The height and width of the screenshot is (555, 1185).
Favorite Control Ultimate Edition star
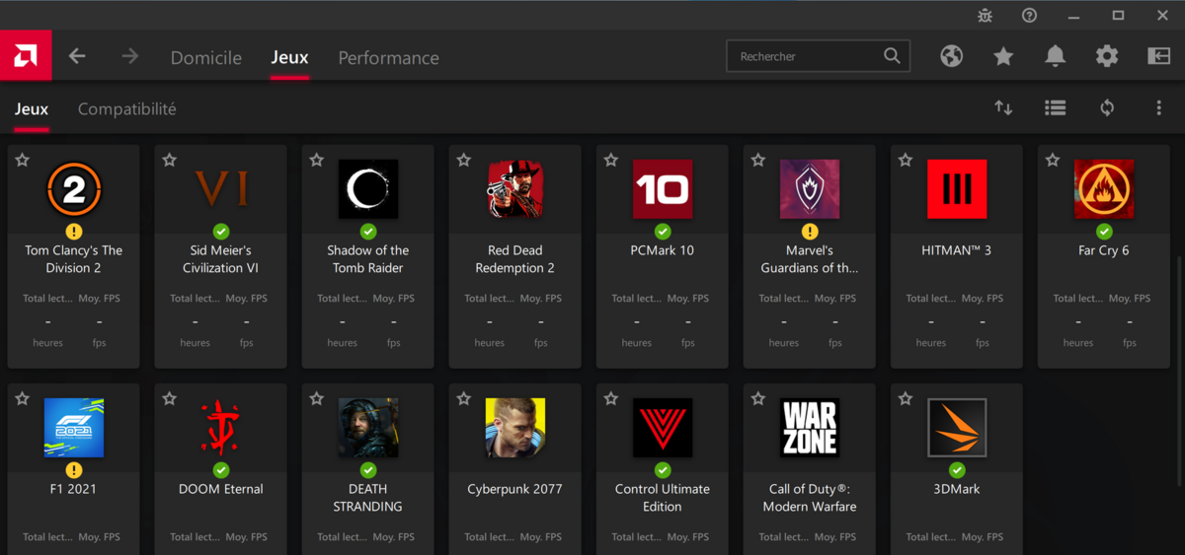[611, 399]
